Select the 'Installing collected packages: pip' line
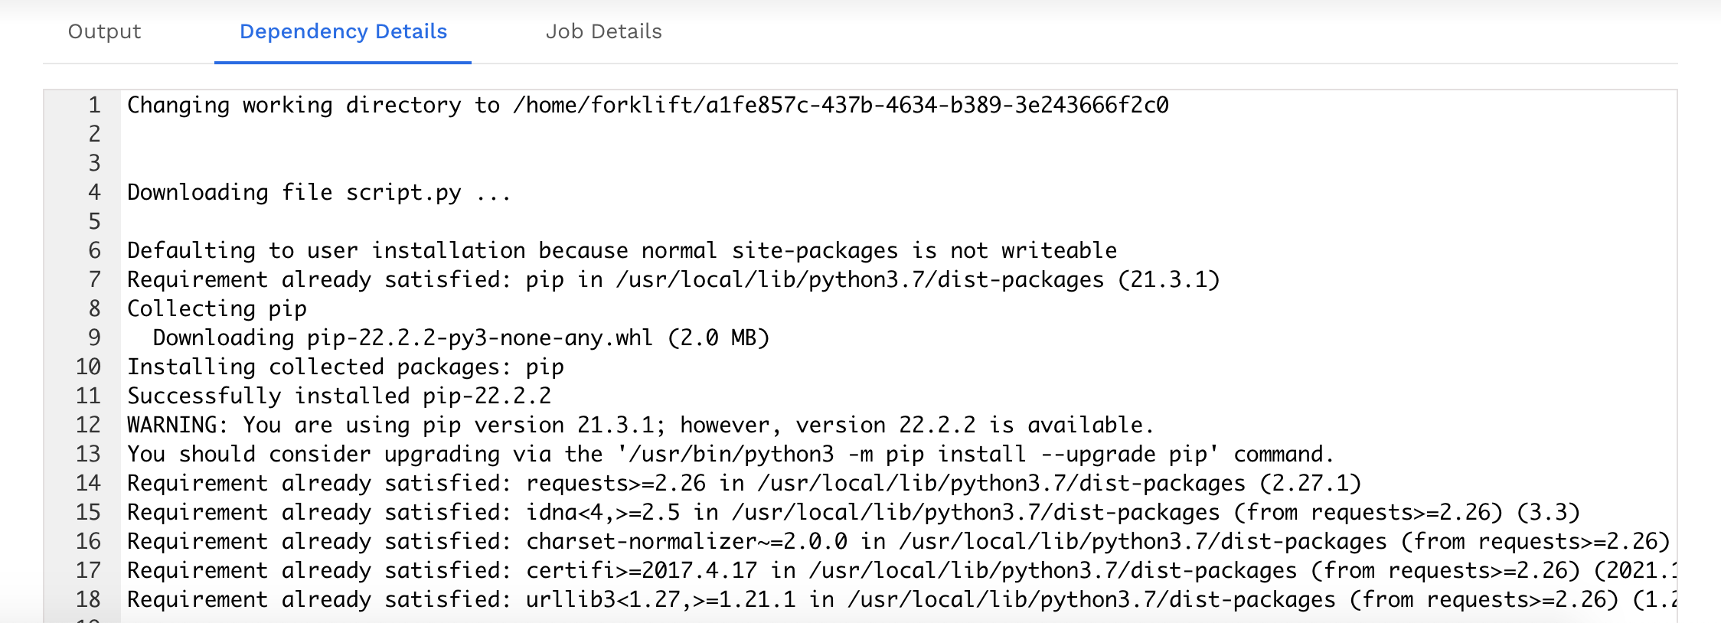The image size is (1721, 623). [x=345, y=367]
